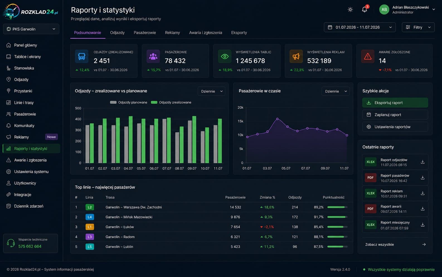Open Zobacz wszystkie reports link
Screen dimensions: 442x277
point(395,245)
